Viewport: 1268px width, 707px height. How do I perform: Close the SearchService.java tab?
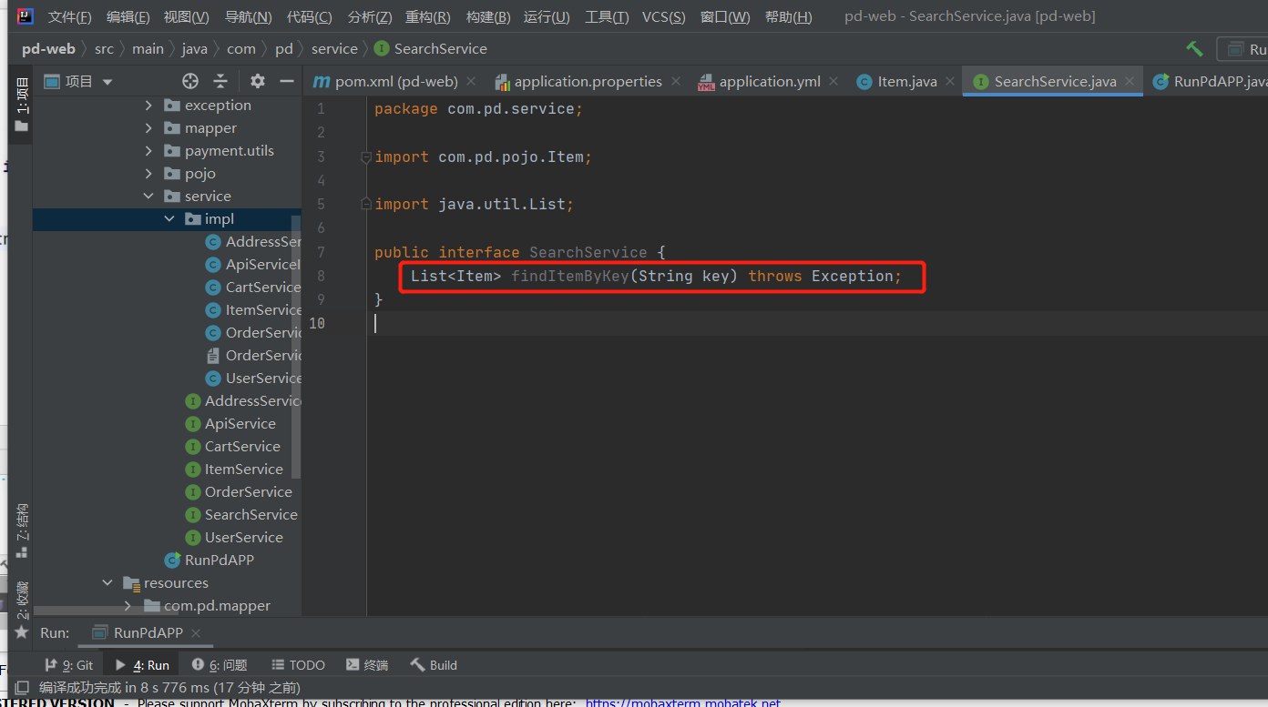pyautogui.click(x=1130, y=81)
